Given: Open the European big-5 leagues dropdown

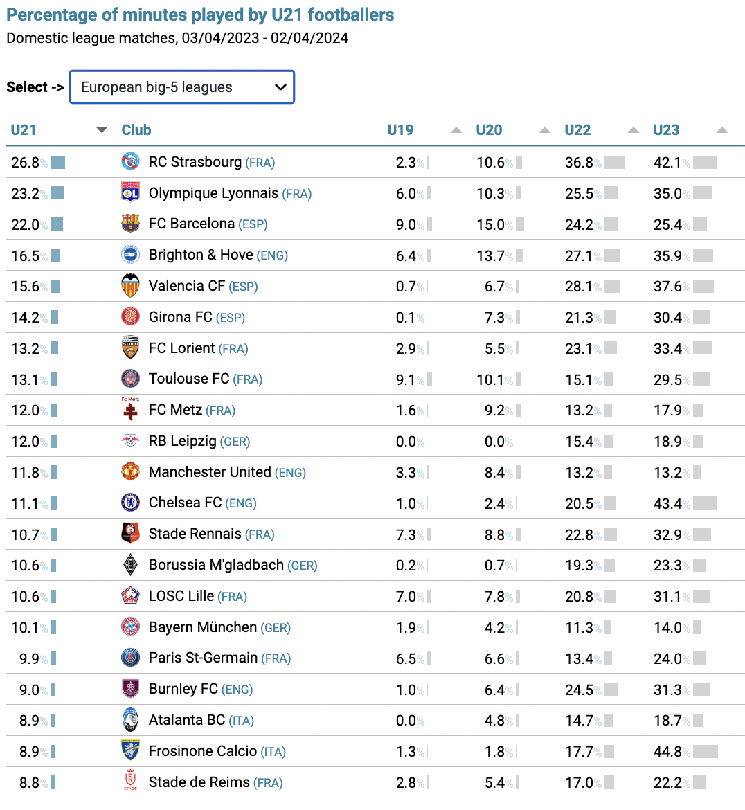Looking at the screenshot, I should point(182,87).
